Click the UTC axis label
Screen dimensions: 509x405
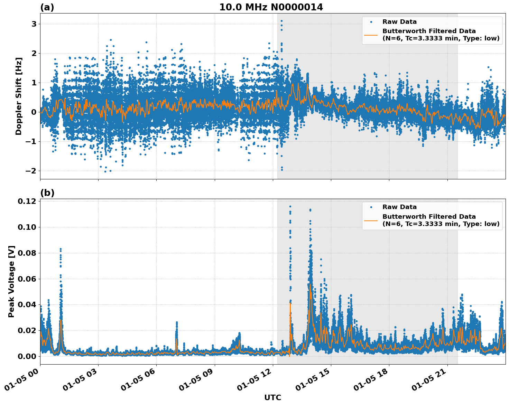[272, 398]
